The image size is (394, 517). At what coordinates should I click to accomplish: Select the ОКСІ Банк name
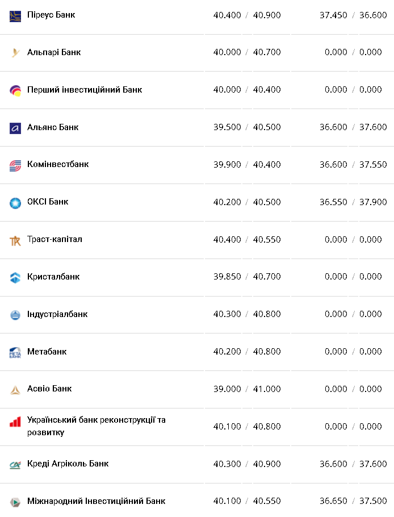[x=48, y=202]
